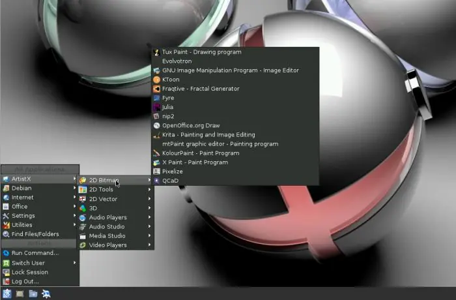
Task: Open the K menu launcher in taskbar
Action: pos(7,293)
